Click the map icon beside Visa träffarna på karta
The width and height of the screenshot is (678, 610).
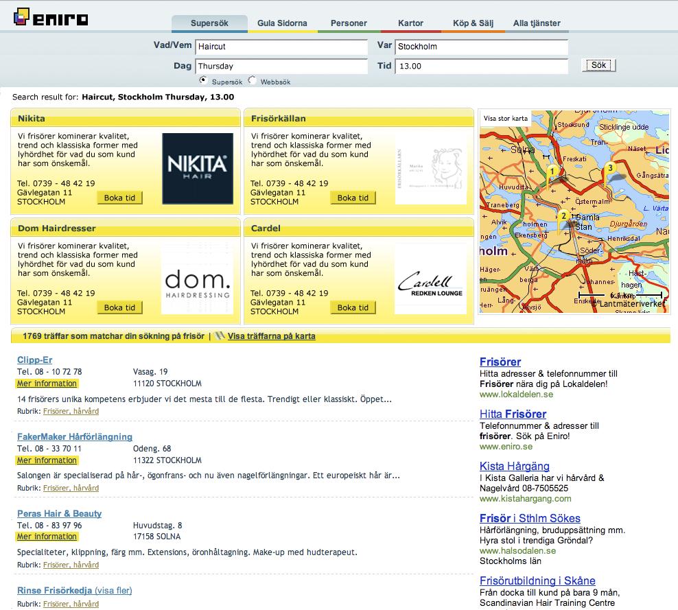click(x=220, y=336)
